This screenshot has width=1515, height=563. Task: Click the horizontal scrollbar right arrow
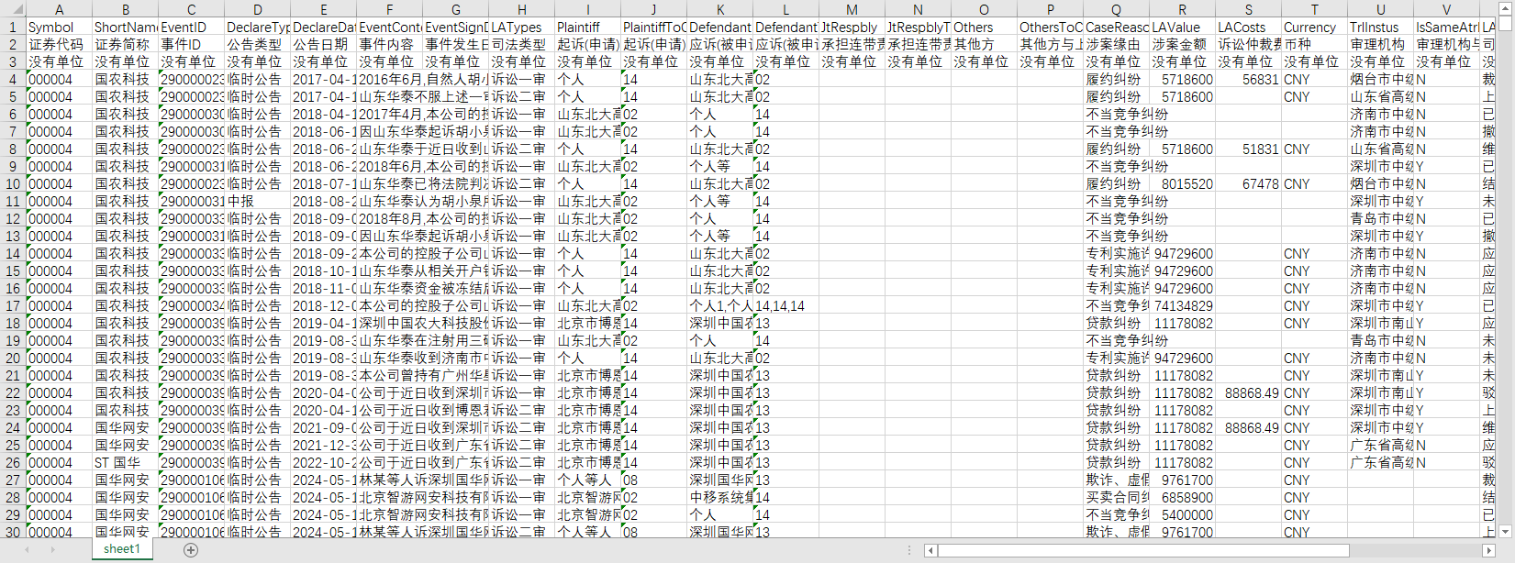(1488, 550)
